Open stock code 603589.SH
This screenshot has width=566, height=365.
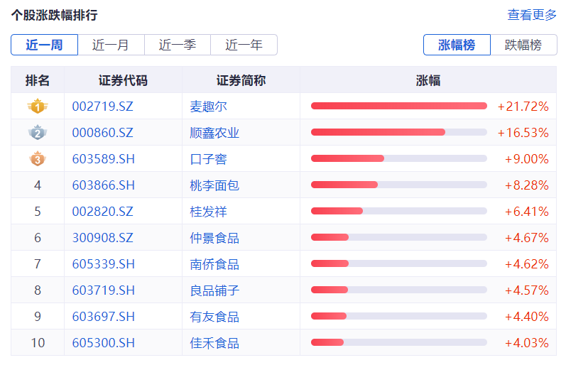[x=103, y=159]
